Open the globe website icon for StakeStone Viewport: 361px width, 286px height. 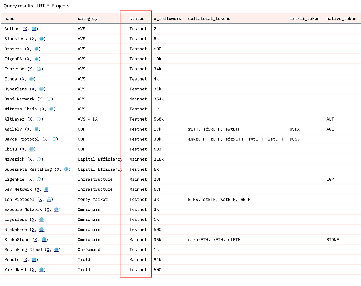pyautogui.click(x=44, y=240)
